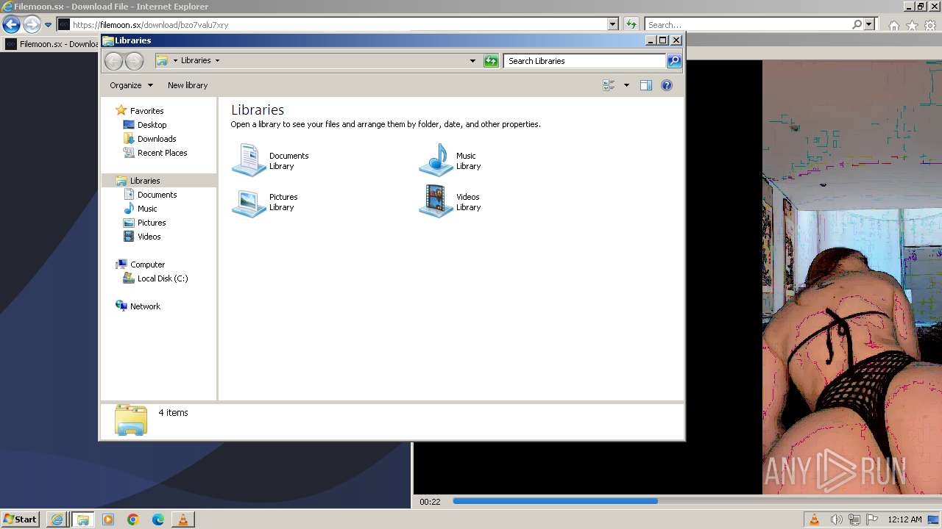942x529 pixels.
Task: Select Pictures under Libraries in sidebar
Action: coord(152,223)
